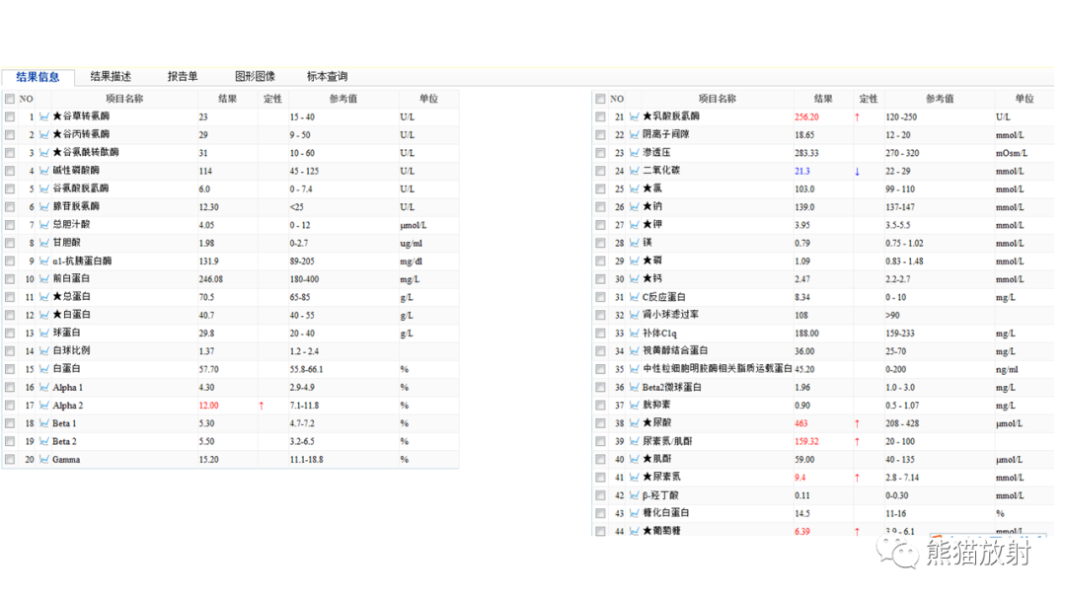This screenshot has height=600, width=1066.
Task: Open trend chart icon for 总胆汁酸 row
Action: click(x=43, y=225)
